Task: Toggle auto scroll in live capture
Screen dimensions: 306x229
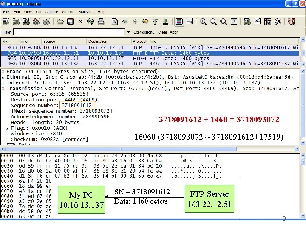Action: 189,21
